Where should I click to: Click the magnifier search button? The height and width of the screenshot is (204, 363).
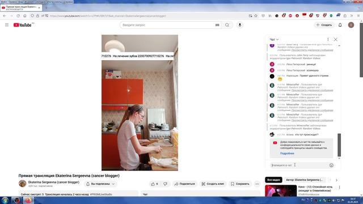(227, 25)
